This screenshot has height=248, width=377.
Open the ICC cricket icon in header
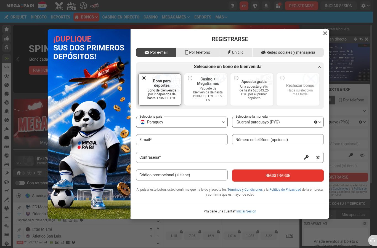click(59, 6)
